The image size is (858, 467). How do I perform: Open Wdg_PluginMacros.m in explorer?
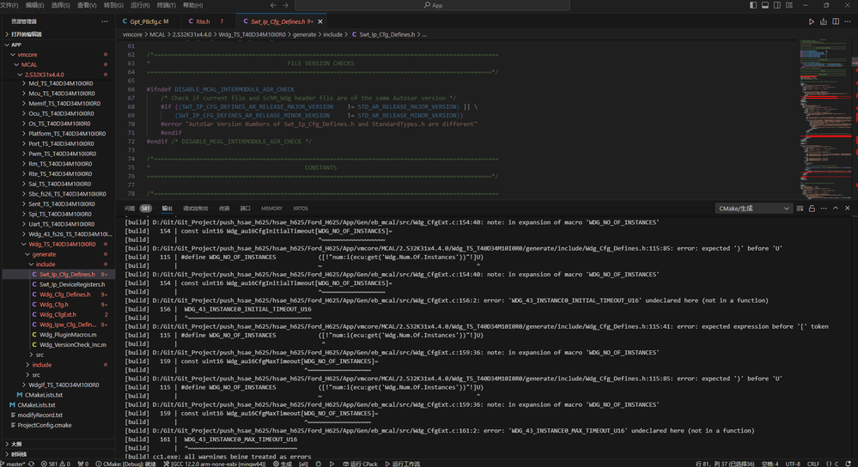(68, 335)
